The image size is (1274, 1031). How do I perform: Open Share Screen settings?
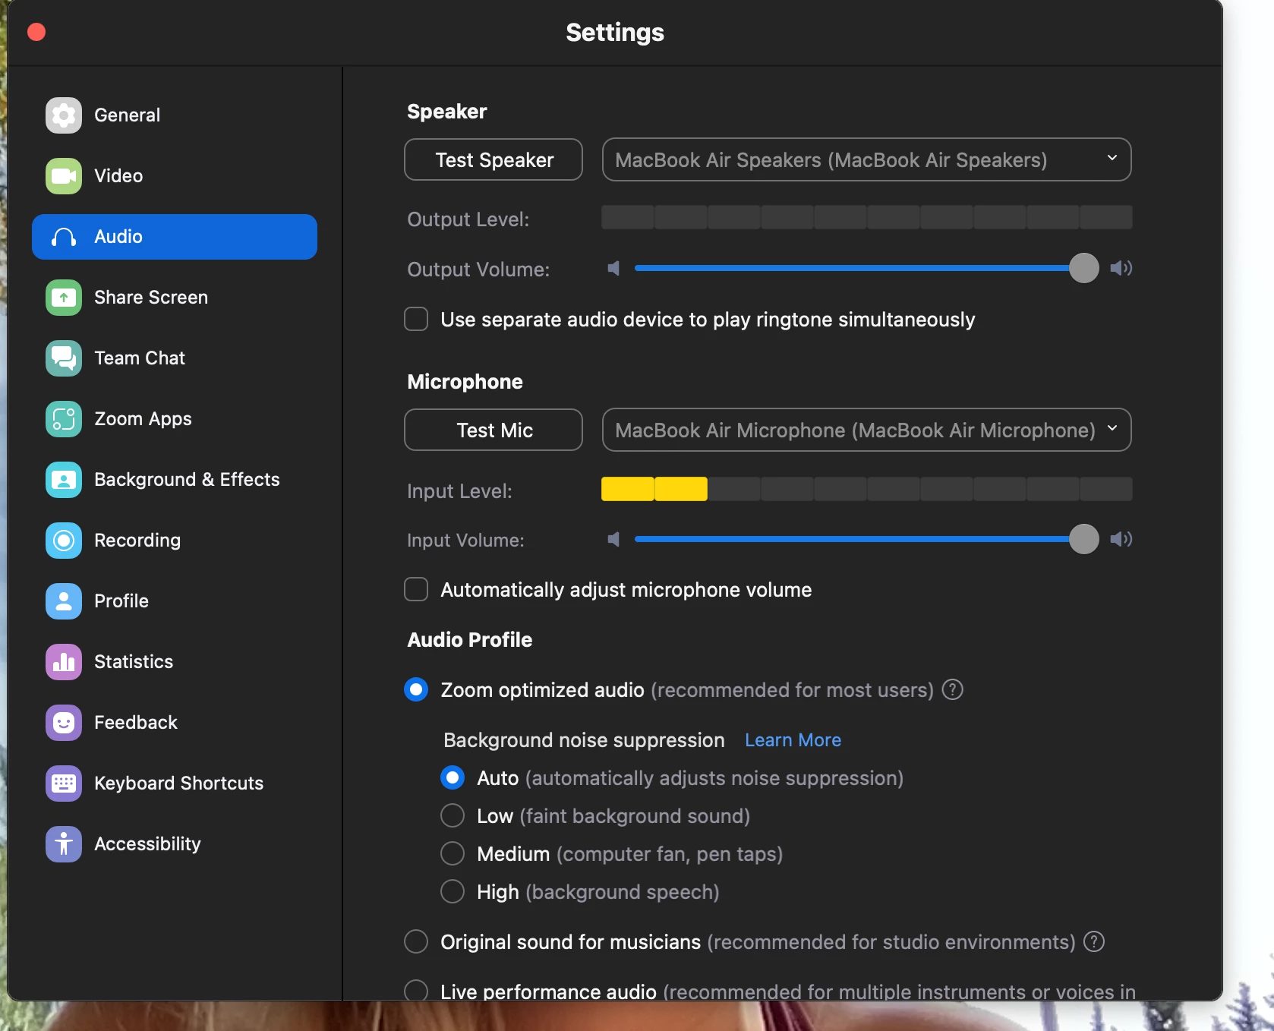[x=175, y=298]
